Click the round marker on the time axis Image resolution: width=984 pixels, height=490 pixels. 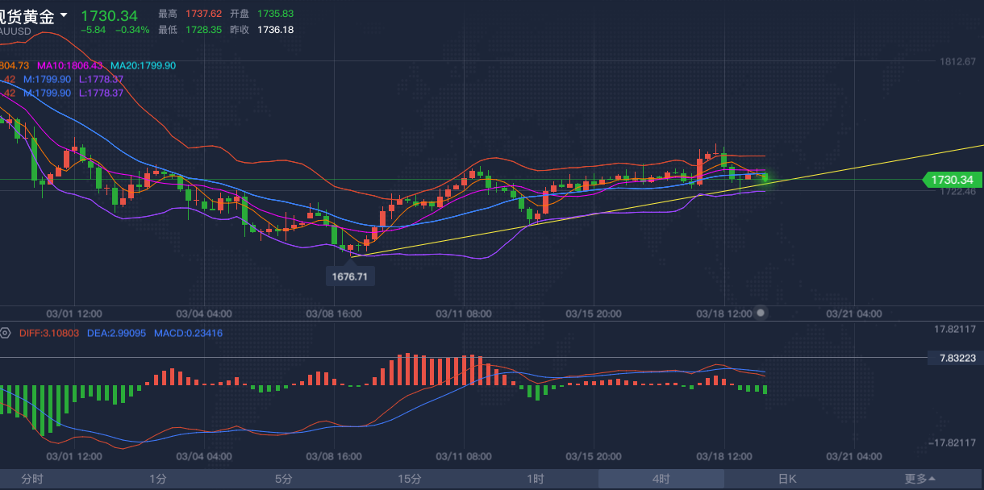pyautogui.click(x=761, y=313)
